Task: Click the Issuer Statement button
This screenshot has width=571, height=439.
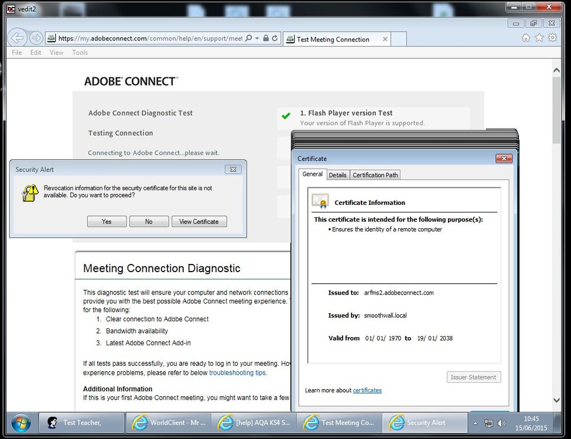Action: (473, 377)
